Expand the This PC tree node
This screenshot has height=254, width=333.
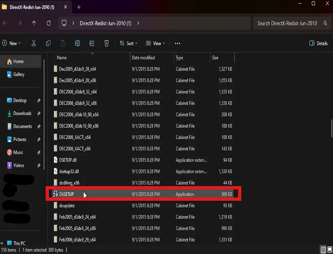(3, 243)
